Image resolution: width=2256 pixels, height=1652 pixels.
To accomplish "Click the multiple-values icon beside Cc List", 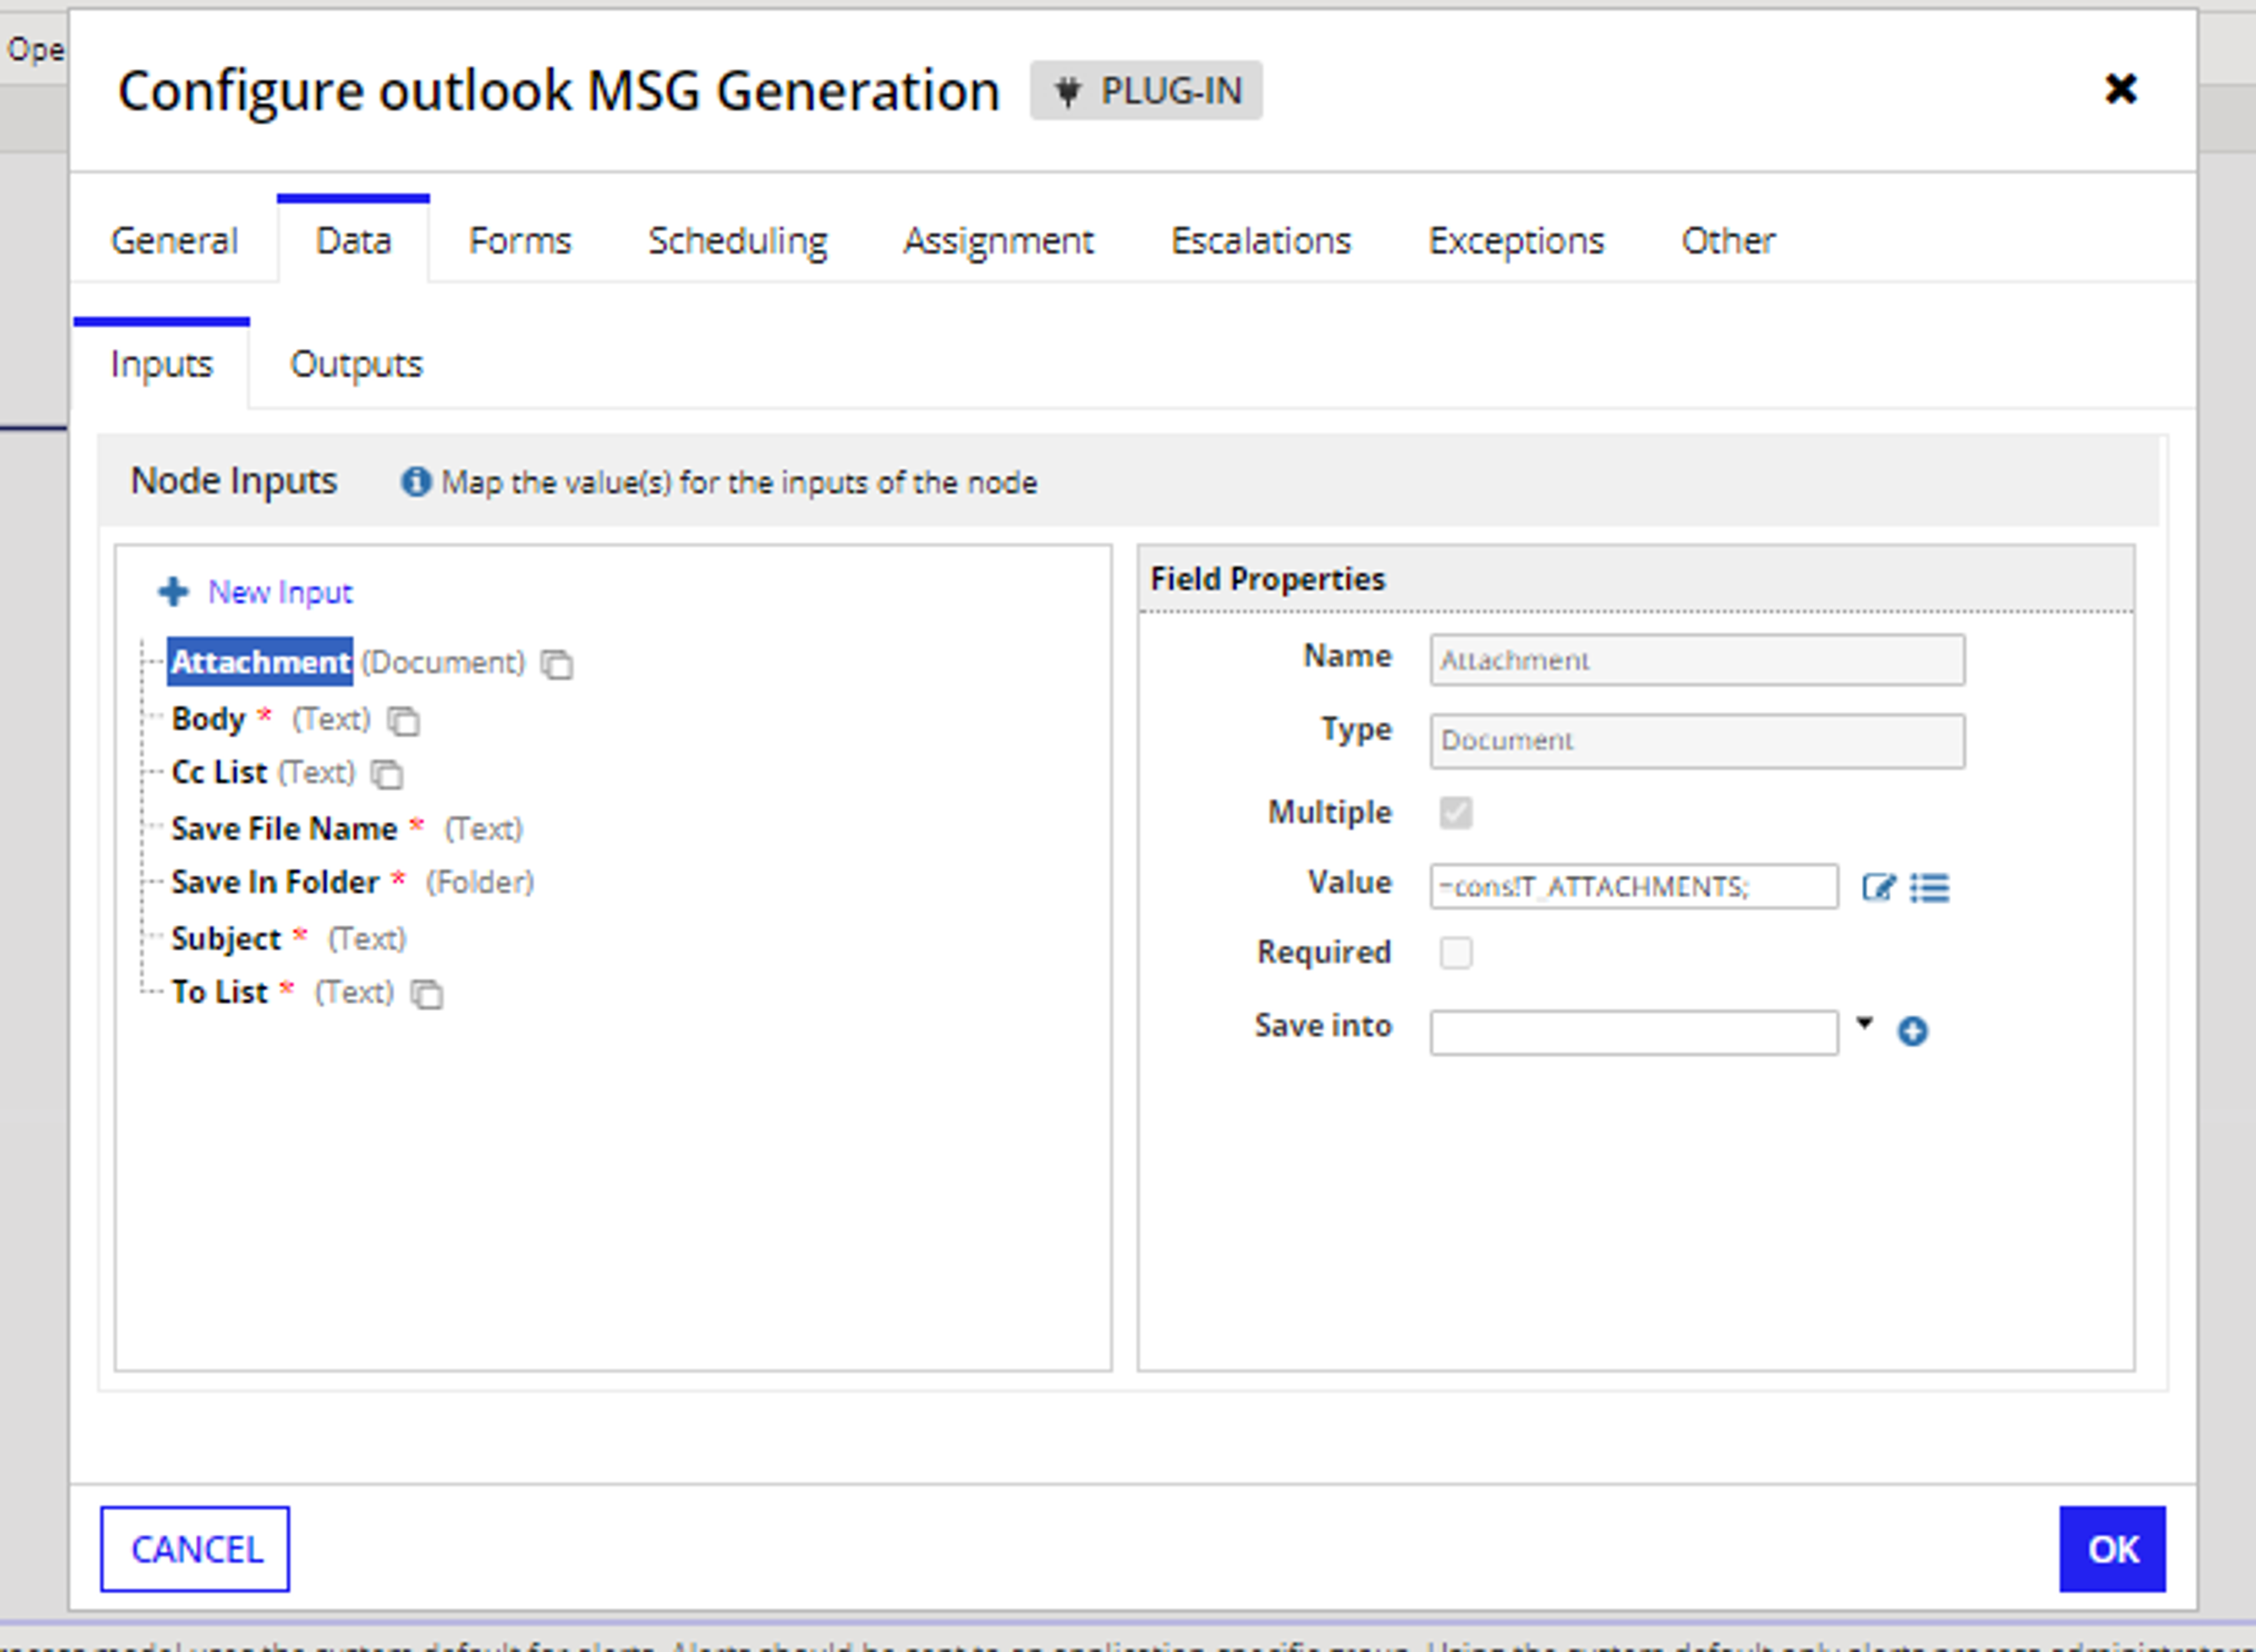I will [x=386, y=774].
